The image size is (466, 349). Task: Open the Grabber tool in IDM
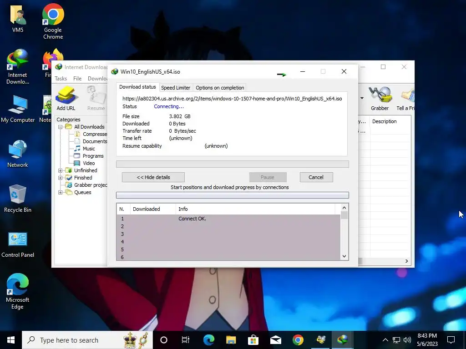pyautogui.click(x=380, y=99)
